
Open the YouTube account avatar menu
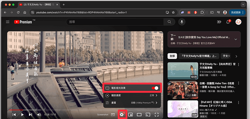tap(238, 22)
